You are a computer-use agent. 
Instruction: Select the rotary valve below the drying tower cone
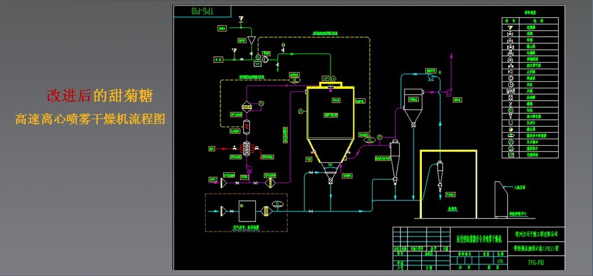(330, 181)
